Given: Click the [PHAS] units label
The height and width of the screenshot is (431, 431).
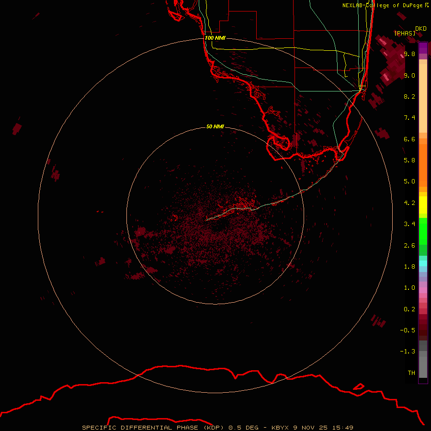Looking at the screenshot, I should [405, 33].
